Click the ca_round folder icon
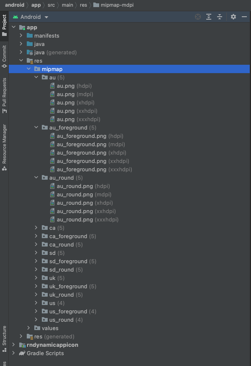Screen dimensions: 251x366 [x=45, y=244]
